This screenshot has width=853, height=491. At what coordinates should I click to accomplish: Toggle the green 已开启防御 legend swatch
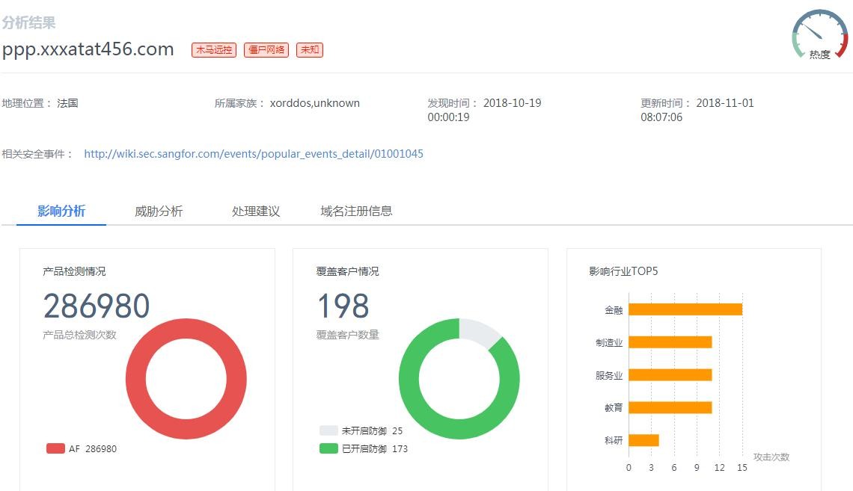pyautogui.click(x=328, y=448)
